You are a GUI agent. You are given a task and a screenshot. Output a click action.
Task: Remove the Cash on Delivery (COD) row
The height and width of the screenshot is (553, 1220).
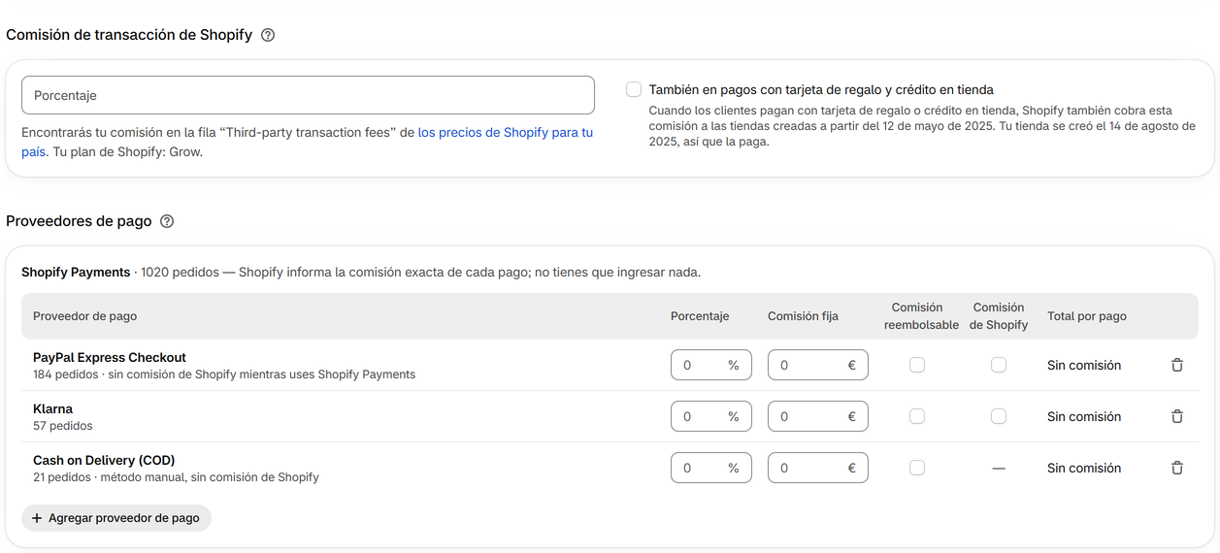[x=1177, y=468]
